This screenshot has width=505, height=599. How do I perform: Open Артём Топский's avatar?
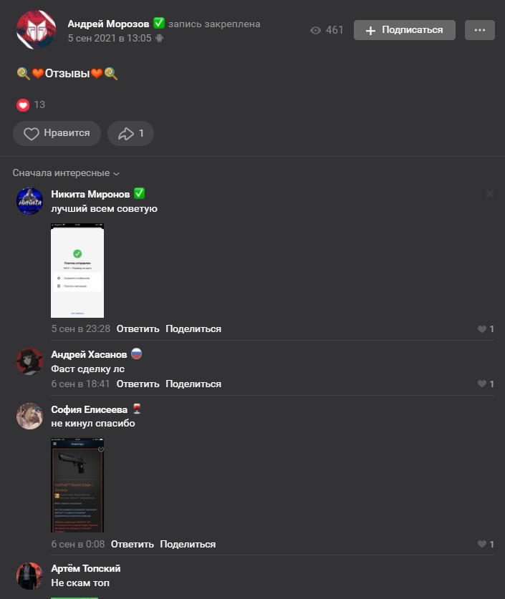coord(29,575)
